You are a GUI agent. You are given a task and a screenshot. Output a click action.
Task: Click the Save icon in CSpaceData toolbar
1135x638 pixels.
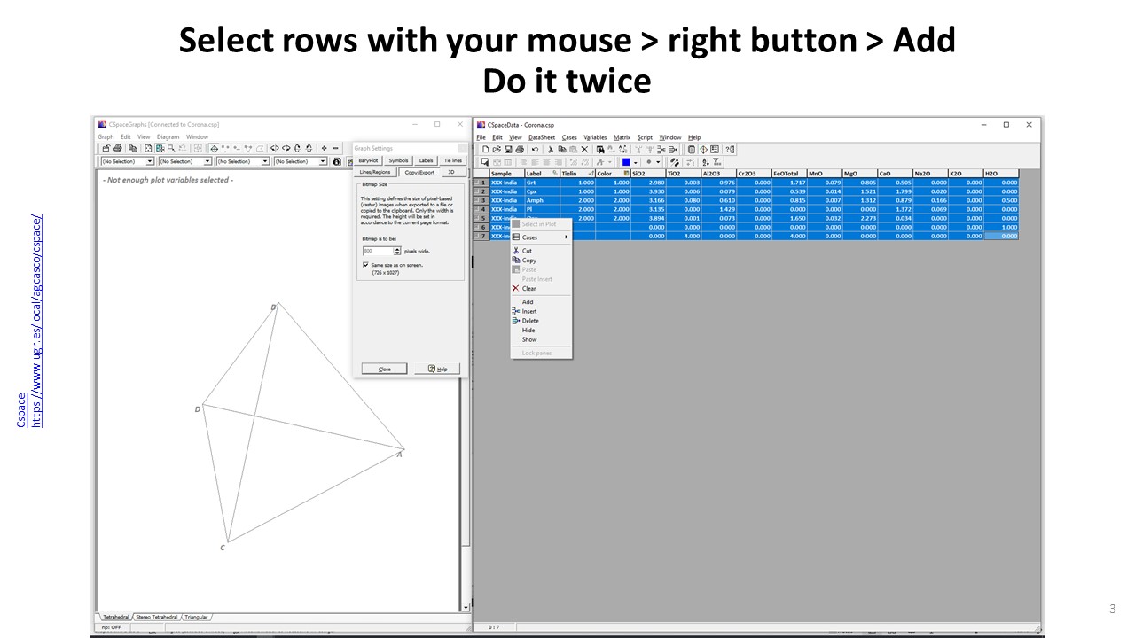click(x=506, y=150)
